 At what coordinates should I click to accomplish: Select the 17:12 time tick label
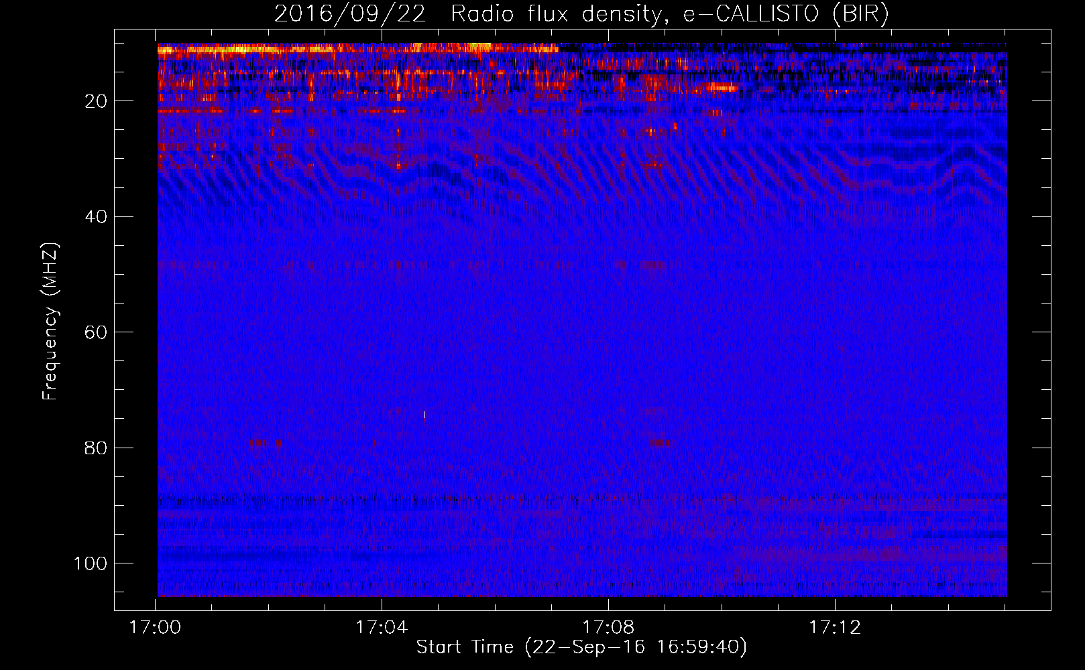click(x=835, y=627)
